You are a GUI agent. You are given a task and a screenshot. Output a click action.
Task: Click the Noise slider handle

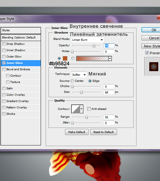[72, 51]
